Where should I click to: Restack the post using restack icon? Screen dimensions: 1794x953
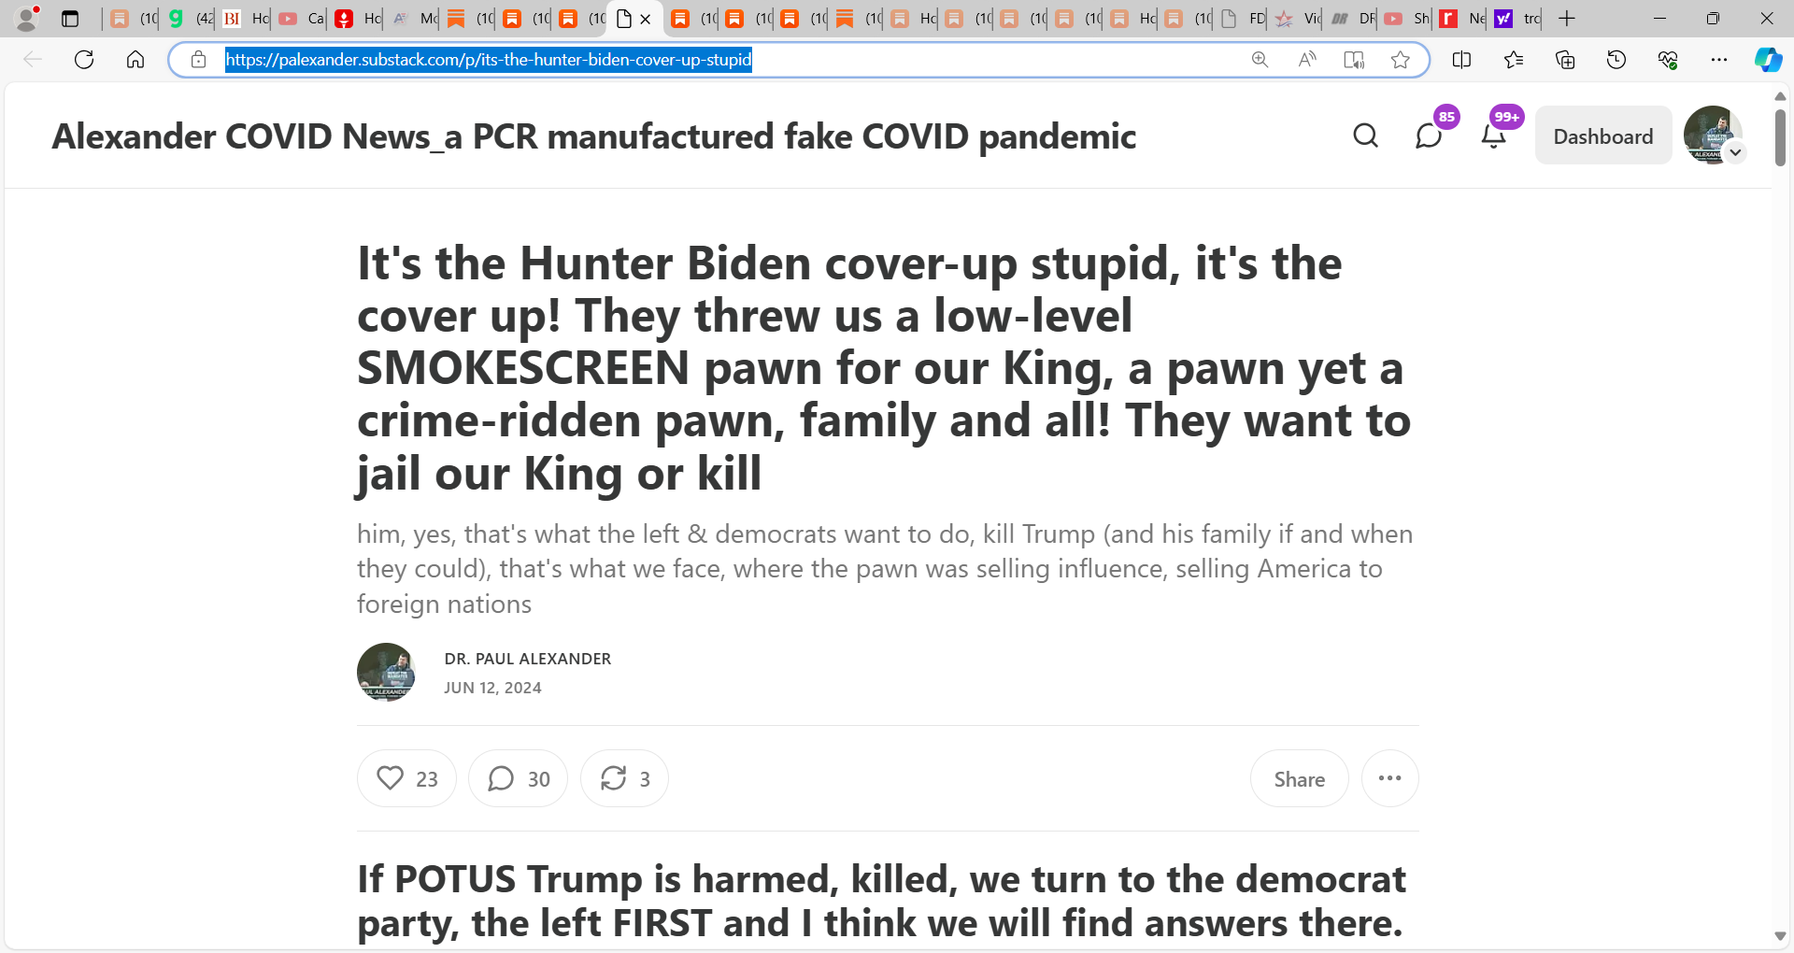[624, 778]
